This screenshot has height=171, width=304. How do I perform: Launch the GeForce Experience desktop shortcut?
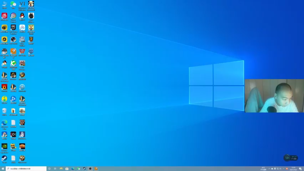point(4,148)
